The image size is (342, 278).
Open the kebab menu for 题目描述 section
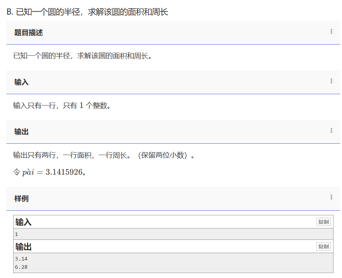(x=331, y=32)
